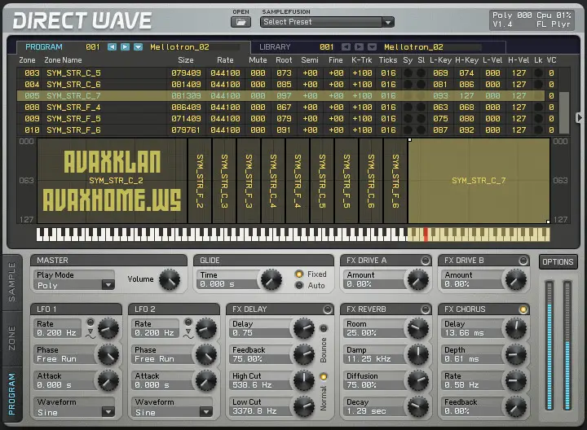Viewport: 587px width, 430px height.
Task: Click the FX Delay Feedback knob
Action: coord(304,354)
